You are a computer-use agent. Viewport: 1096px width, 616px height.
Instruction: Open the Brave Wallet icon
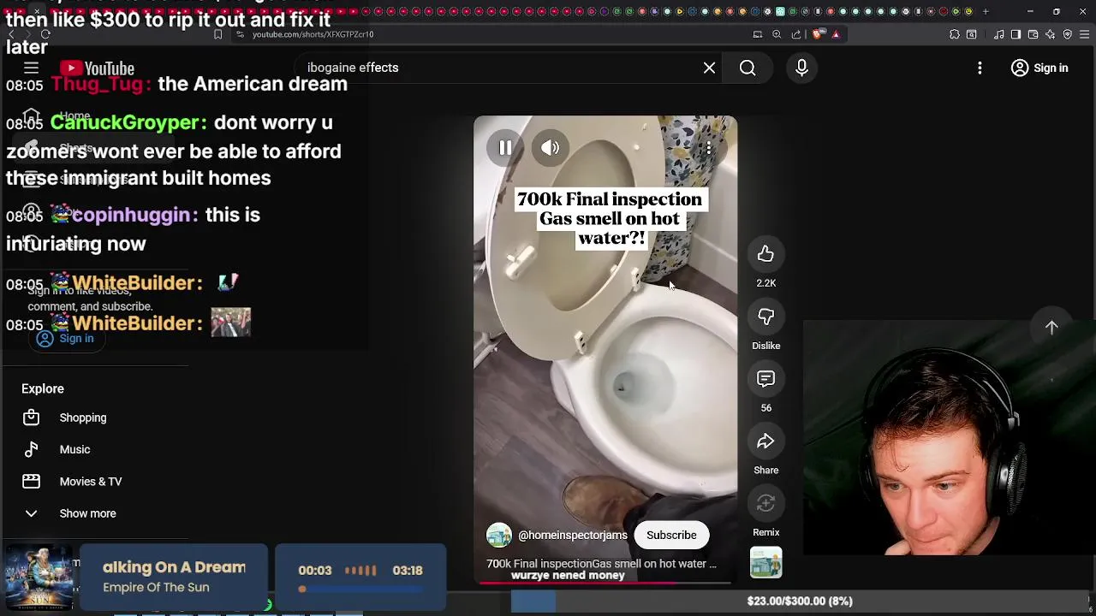pyautogui.click(x=1033, y=34)
